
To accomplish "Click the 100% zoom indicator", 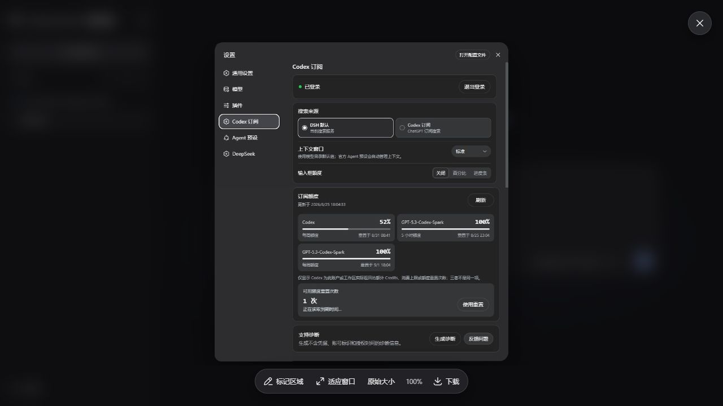I will pos(414,382).
